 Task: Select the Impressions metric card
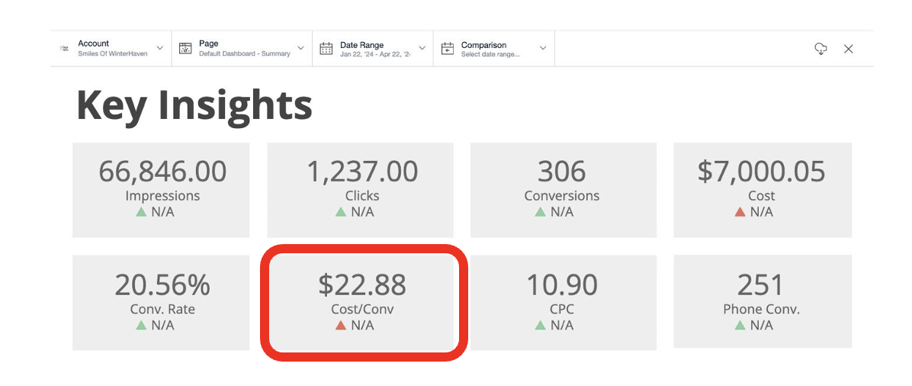(162, 189)
